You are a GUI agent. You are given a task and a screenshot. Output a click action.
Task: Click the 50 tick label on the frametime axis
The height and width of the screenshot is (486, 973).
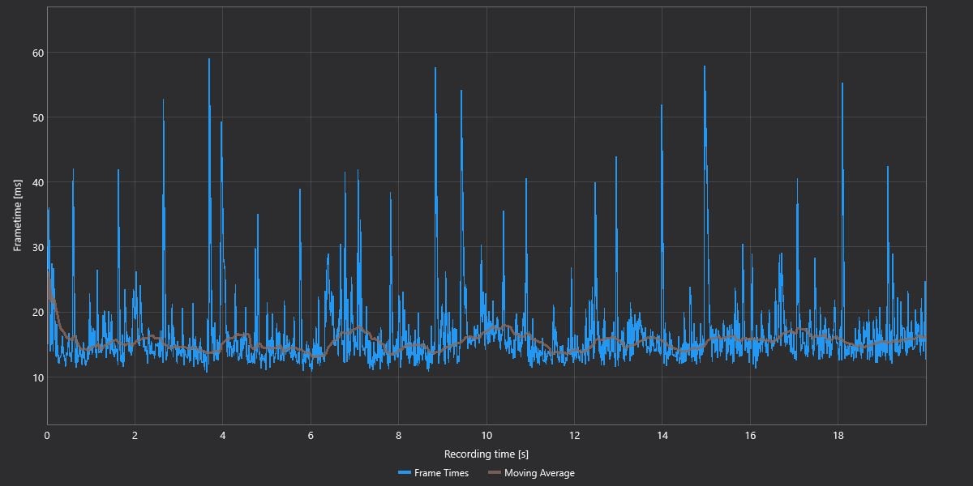tap(39, 117)
